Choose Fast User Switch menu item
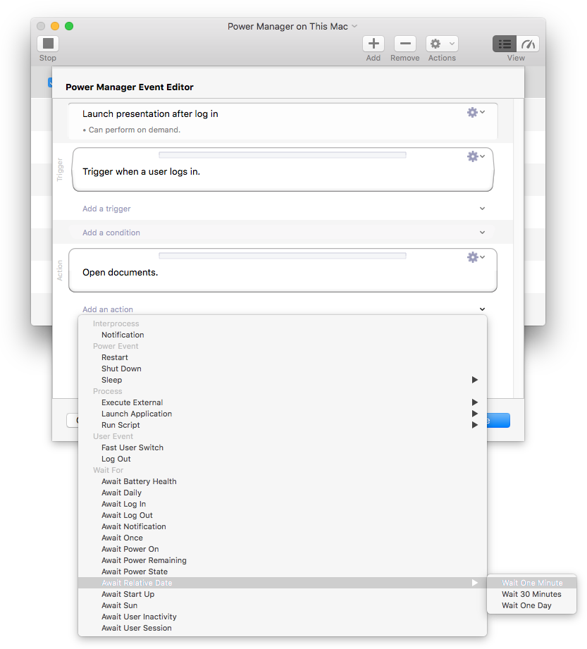 (x=283, y=447)
